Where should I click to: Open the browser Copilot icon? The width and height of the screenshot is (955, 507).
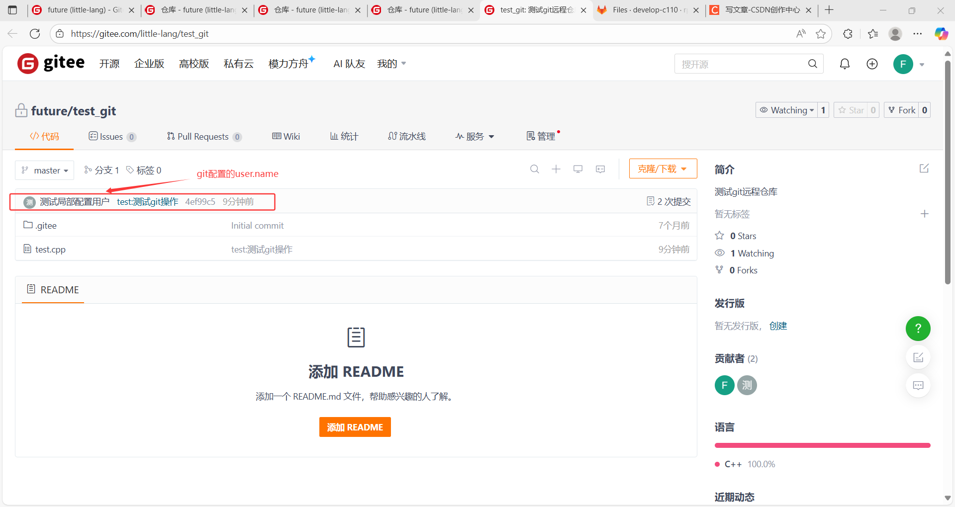tap(941, 34)
